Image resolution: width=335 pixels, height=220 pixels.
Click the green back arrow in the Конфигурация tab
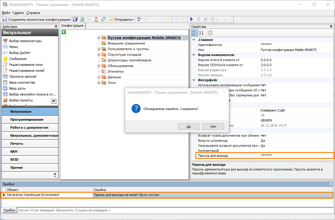tap(64, 32)
